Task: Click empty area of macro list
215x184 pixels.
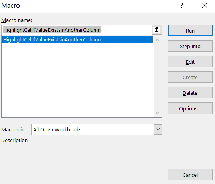Action: coord(77,79)
